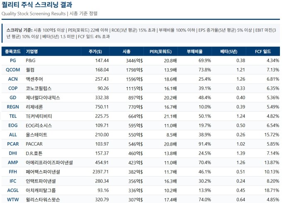Click the 스크리닝 기준 criteria box
Image resolution: width=282 pixels, height=203 pixels.
click(x=141, y=33)
